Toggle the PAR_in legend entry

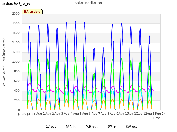click(x=68, y=127)
